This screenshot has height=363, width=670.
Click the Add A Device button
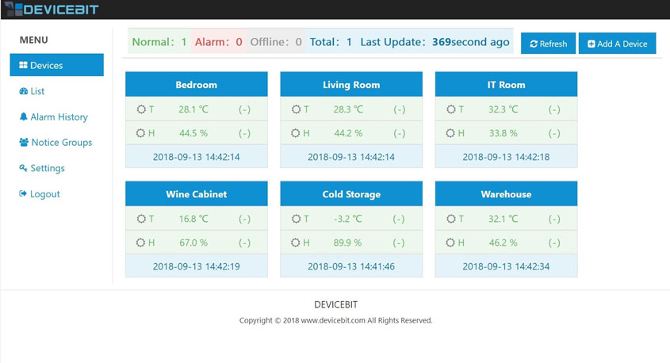pyautogui.click(x=617, y=44)
